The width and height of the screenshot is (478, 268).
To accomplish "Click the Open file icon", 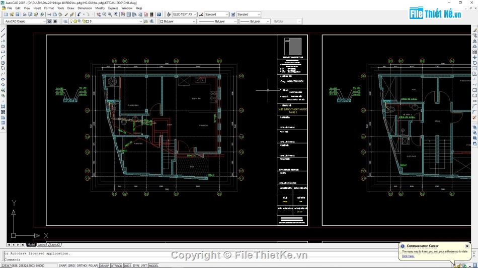I will click(12, 14).
